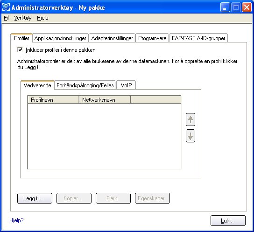Select the Programvare tab
The width and height of the screenshot is (254, 232).
coord(152,38)
